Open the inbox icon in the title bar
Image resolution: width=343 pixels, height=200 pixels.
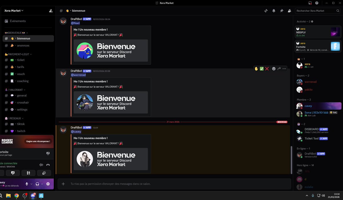point(310,3)
